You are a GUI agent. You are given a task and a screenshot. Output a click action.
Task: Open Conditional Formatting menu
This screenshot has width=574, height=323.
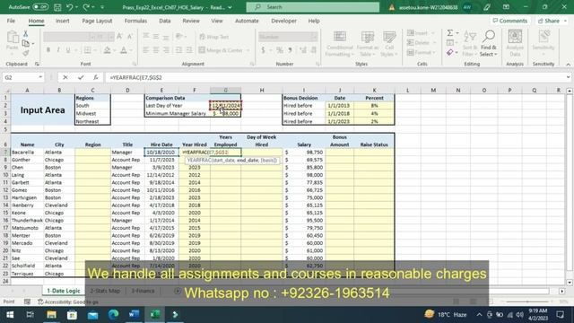(340, 44)
